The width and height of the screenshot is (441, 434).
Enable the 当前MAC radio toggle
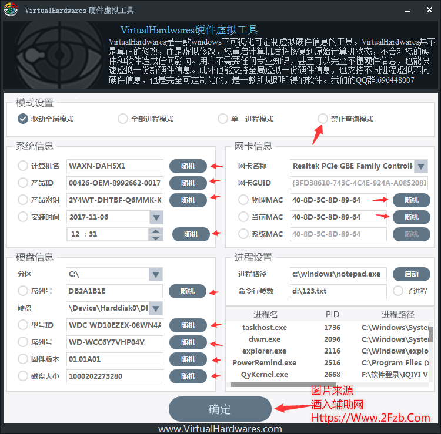[243, 217]
